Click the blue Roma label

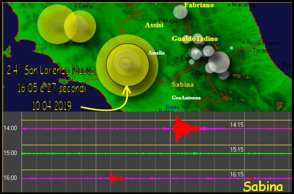click(172, 107)
